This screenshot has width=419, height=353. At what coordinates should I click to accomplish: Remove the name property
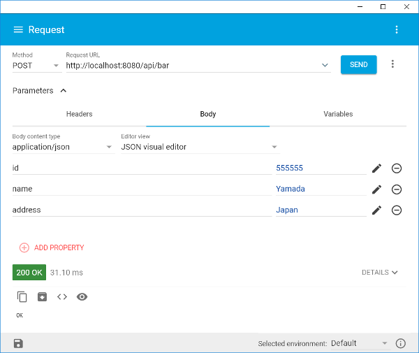click(x=397, y=189)
